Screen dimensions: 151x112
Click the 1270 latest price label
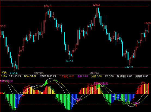147,23
